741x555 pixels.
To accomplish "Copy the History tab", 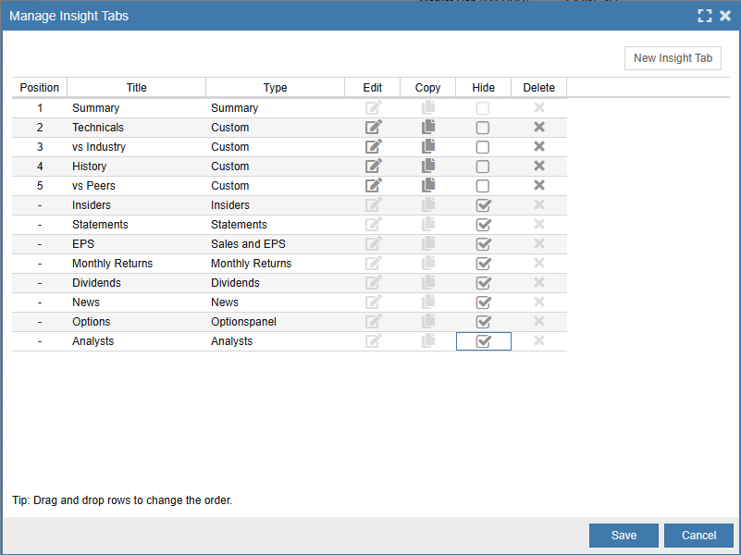I will [x=428, y=166].
